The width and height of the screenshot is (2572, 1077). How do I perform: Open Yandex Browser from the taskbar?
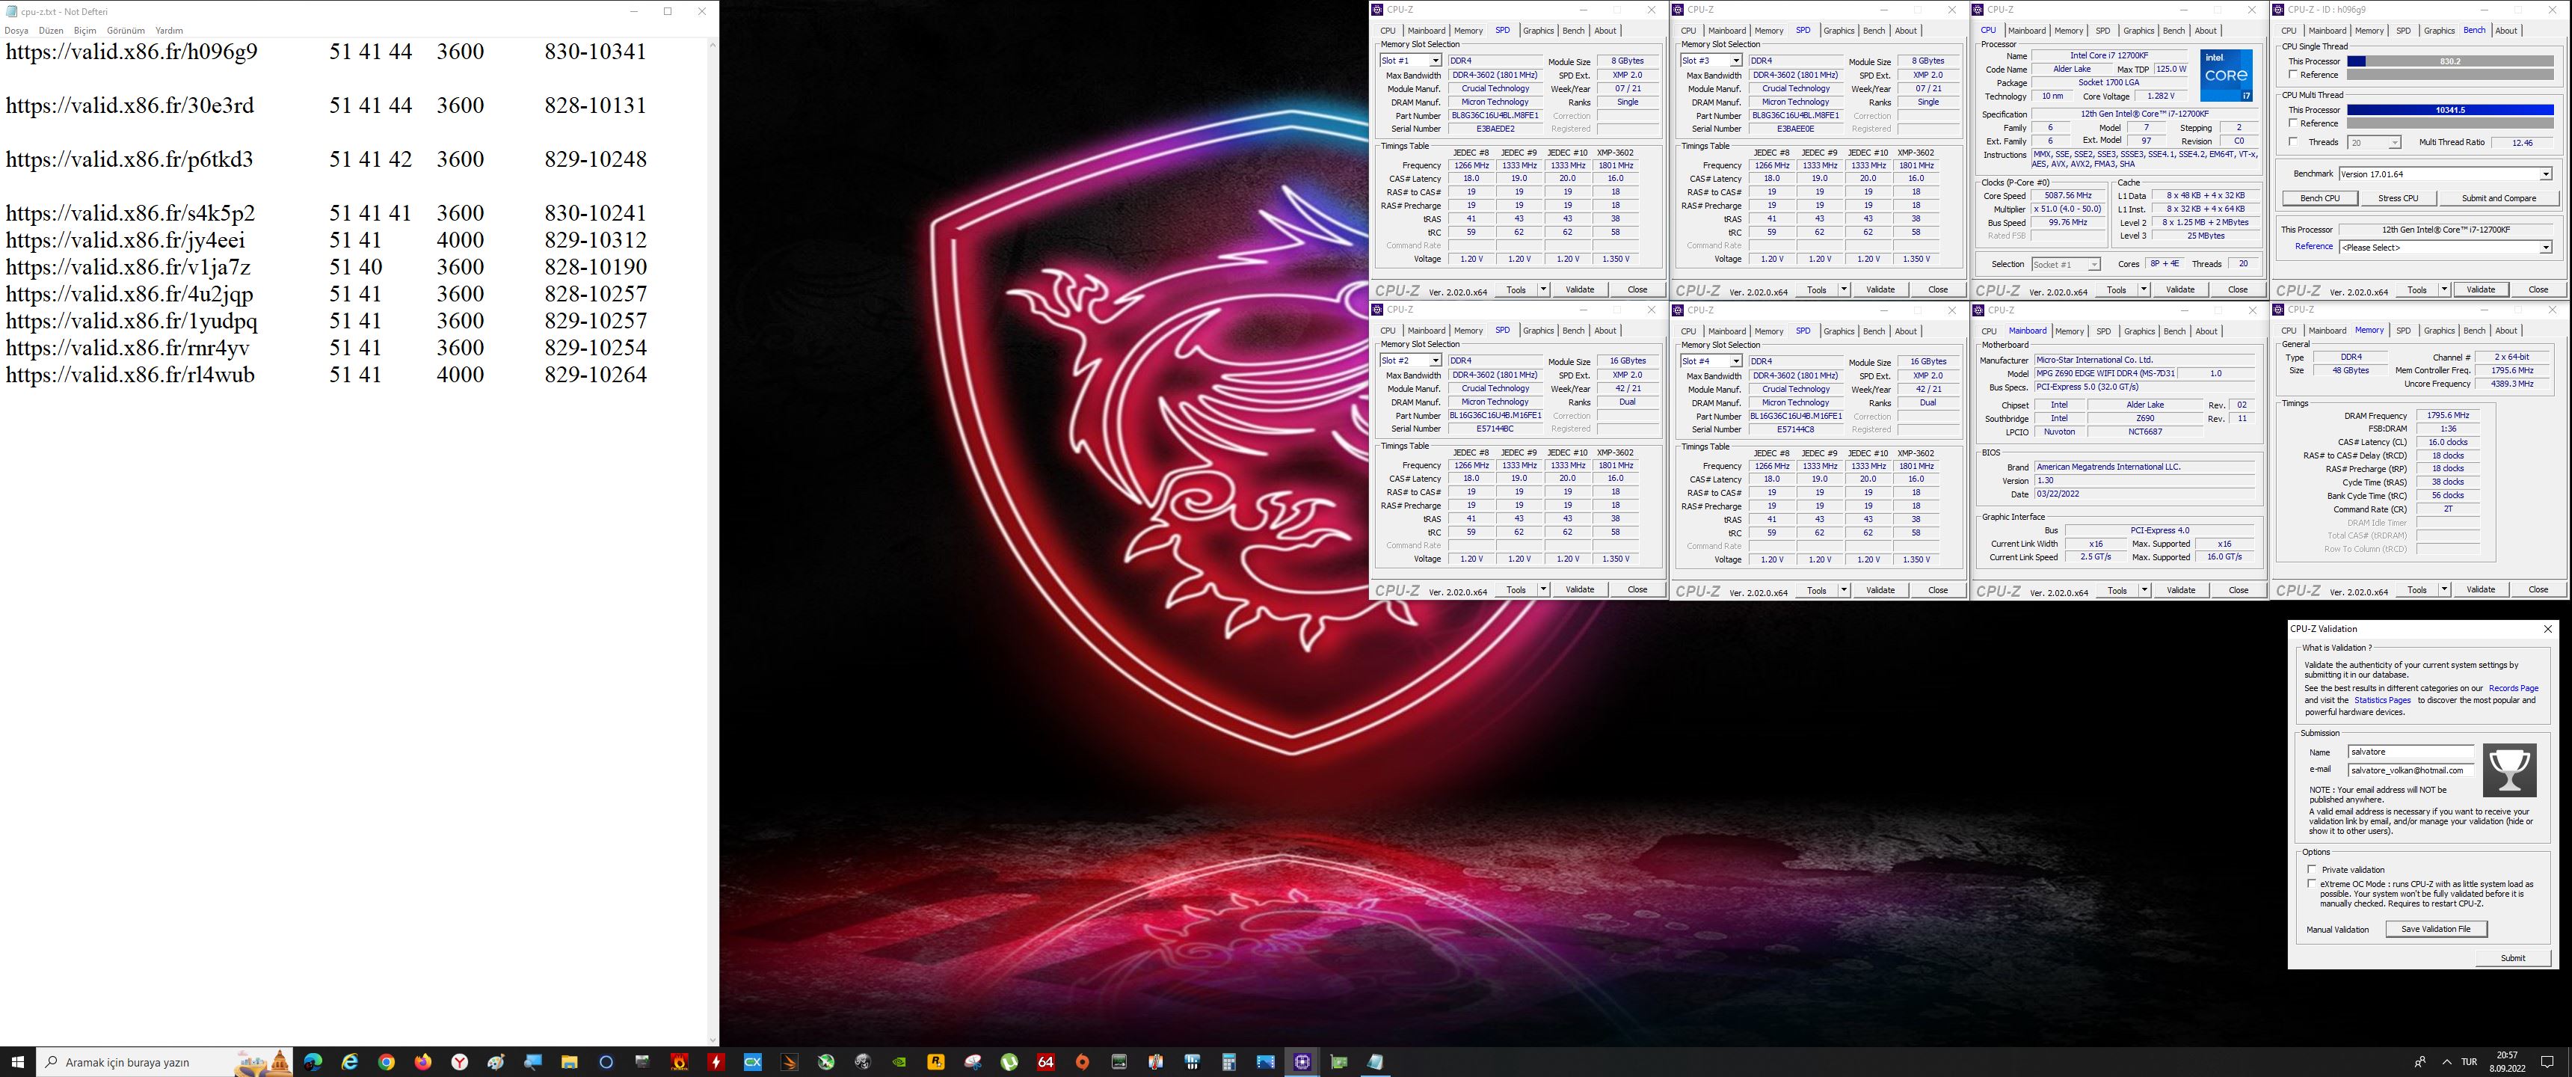[x=459, y=1062]
